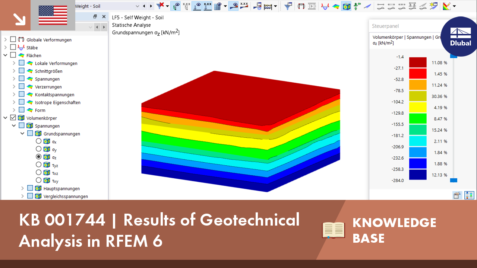The height and width of the screenshot is (268, 477).
Task: Click the 30.36 % legend percentage
Action: (x=439, y=96)
